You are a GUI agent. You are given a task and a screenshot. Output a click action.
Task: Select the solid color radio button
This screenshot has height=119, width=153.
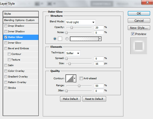click(55, 39)
